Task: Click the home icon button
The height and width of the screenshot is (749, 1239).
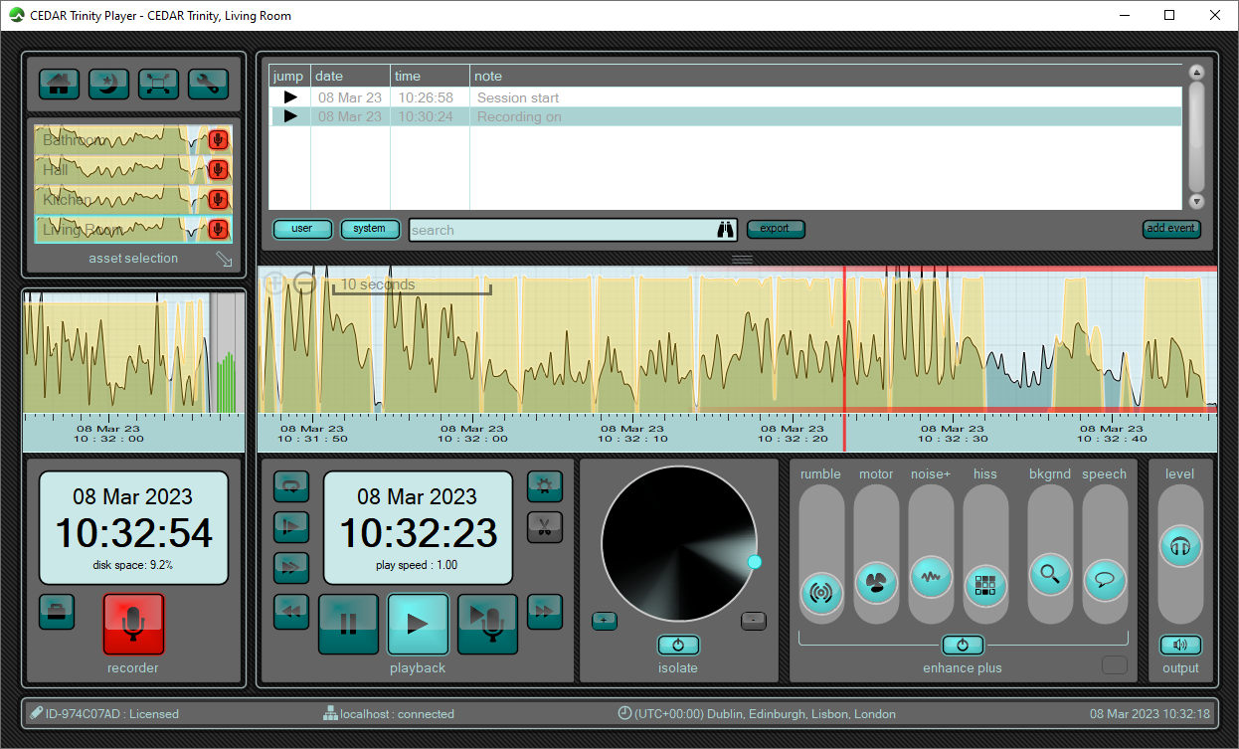Action: [60, 84]
